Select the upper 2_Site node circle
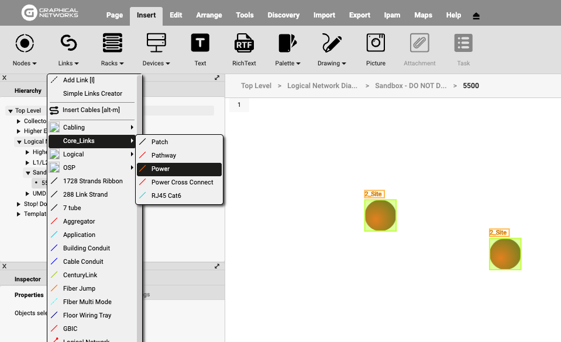561x342 pixels. [380, 215]
